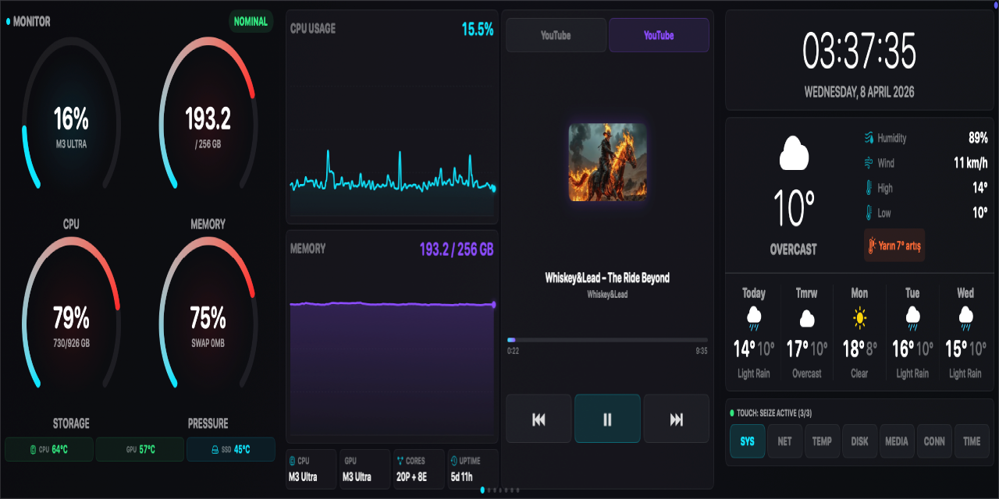Skip to the previous track

[539, 419]
